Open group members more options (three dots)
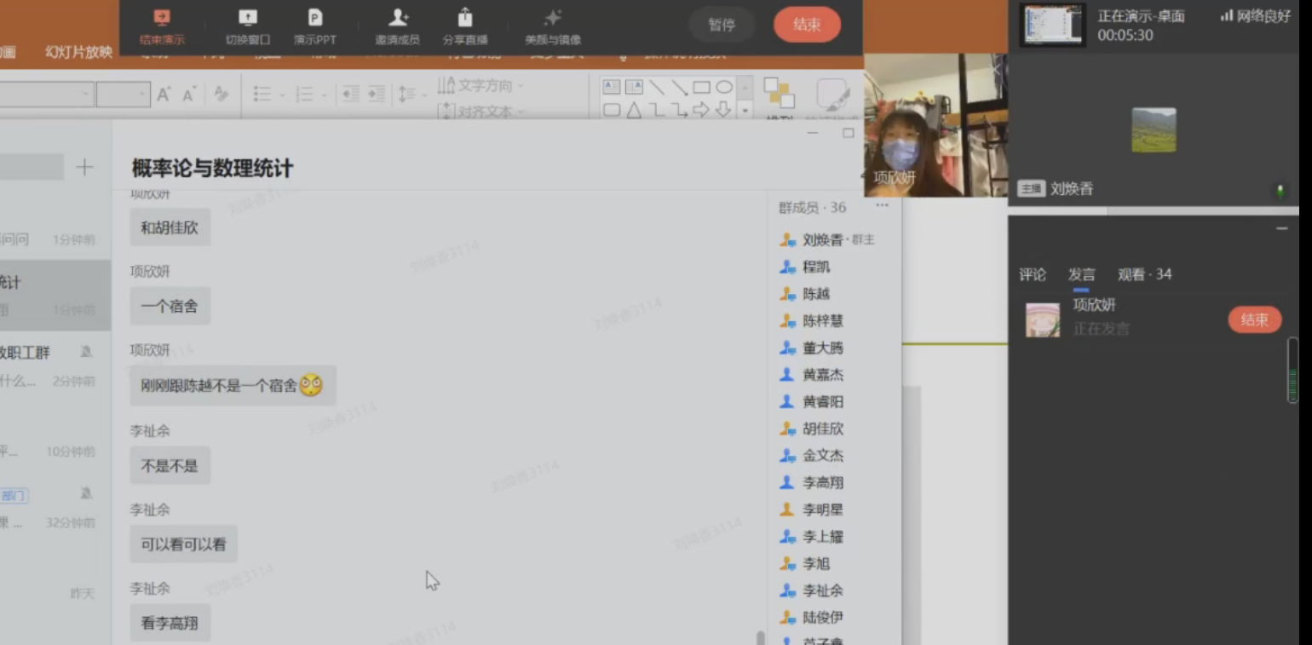Screen dimensions: 1312x645 (x=882, y=205)
